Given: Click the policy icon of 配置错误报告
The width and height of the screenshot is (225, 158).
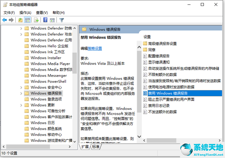Looking at the screenshot, I should [145, 56].
